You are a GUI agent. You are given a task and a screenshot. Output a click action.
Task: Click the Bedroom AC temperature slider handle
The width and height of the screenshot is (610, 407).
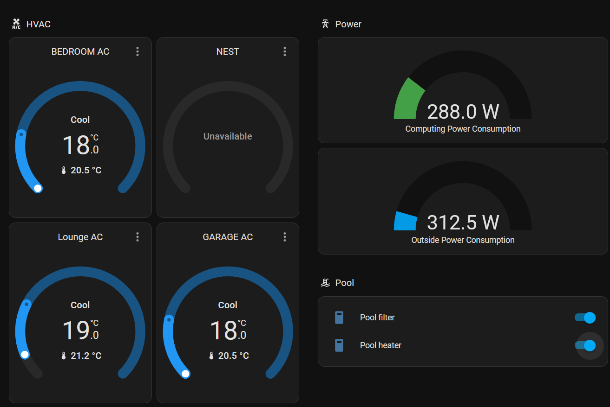pyautogui.click(x=38, y=188)
